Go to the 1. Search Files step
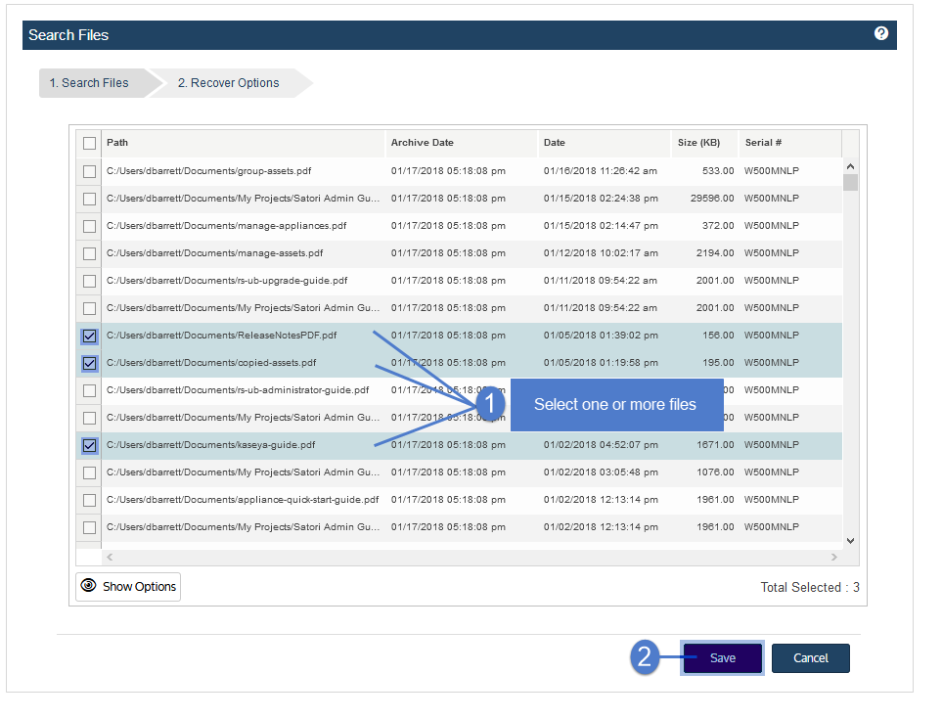Screen dimensions: 942x719 tap(94, 83)
